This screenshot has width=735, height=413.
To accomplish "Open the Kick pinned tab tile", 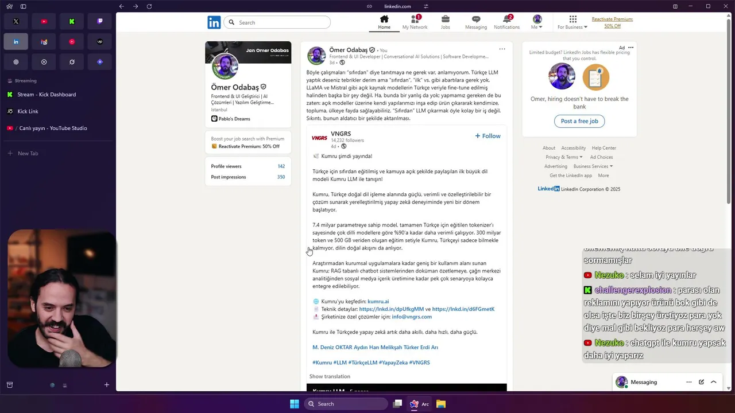I will click(72, 22).
